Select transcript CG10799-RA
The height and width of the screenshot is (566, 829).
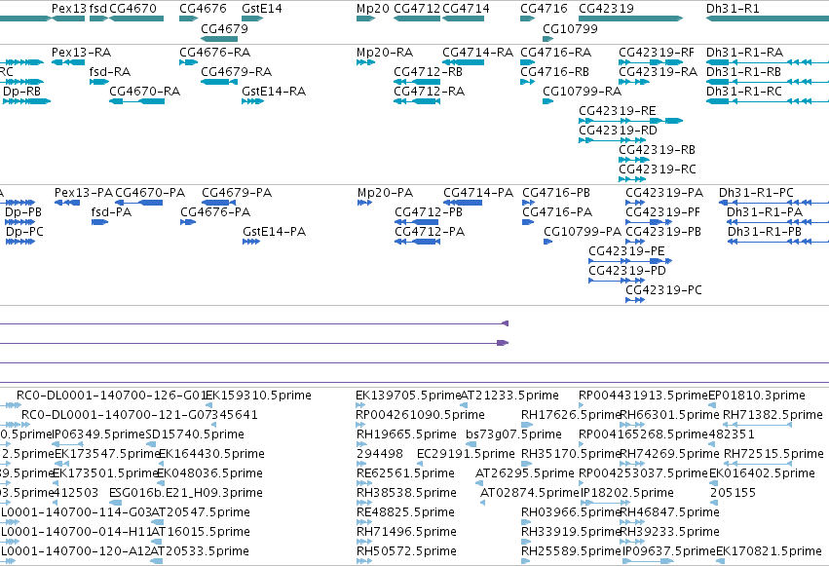pos(547,101)
